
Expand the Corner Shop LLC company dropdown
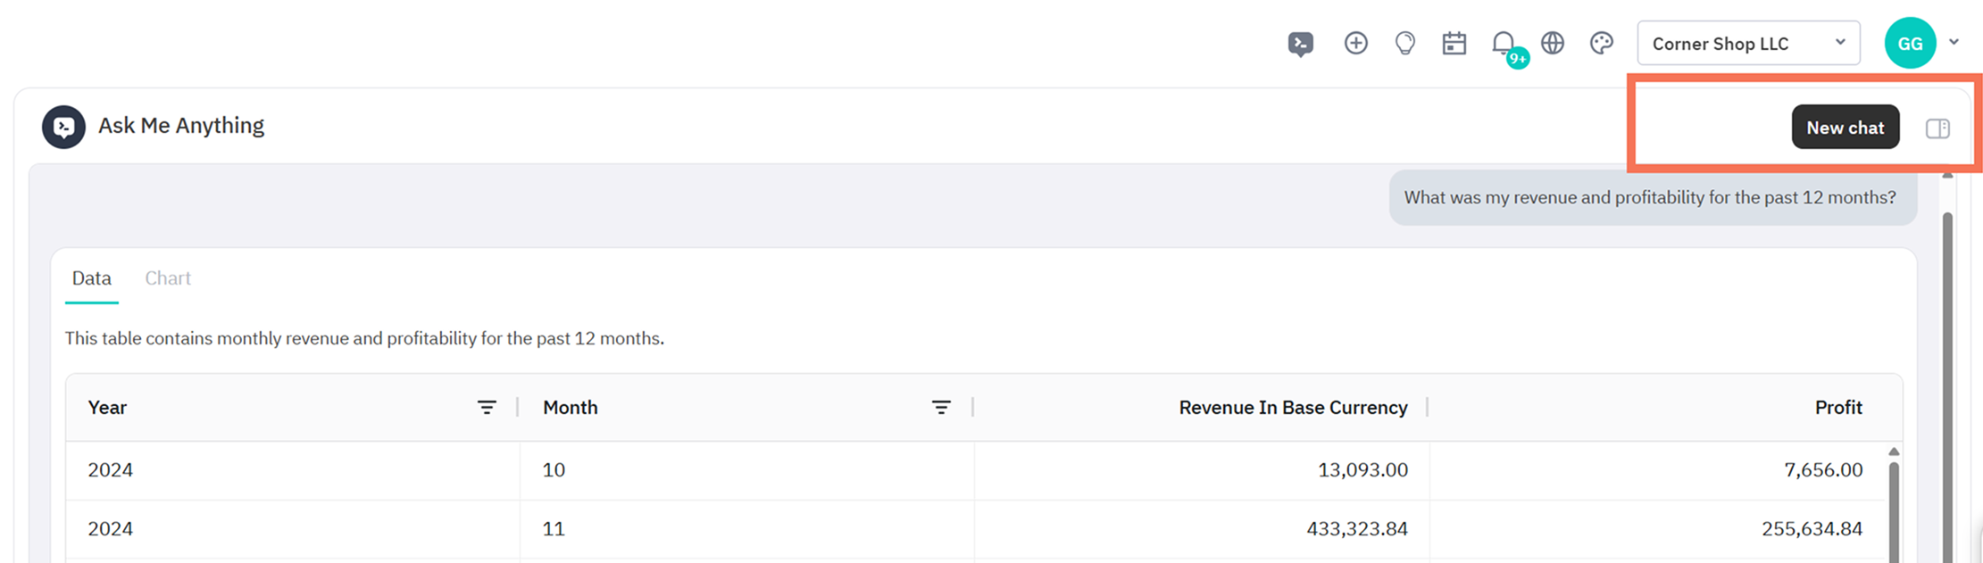[x=1748, y=43]
